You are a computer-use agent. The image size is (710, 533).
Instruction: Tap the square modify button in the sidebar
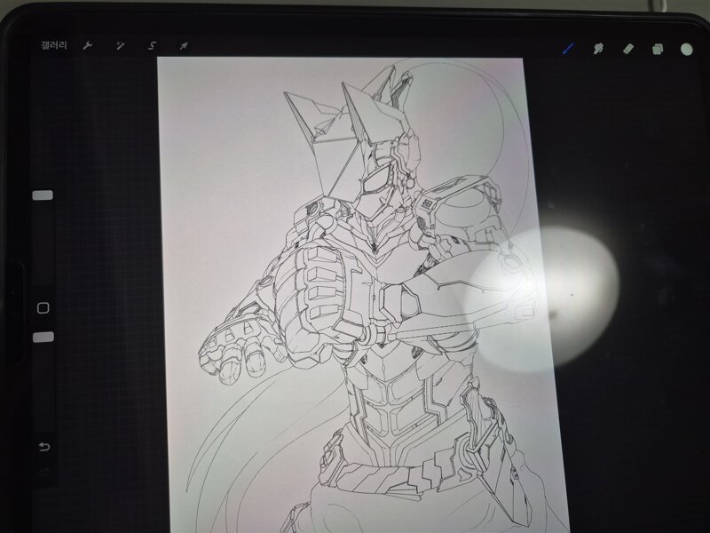click(43, 308)
